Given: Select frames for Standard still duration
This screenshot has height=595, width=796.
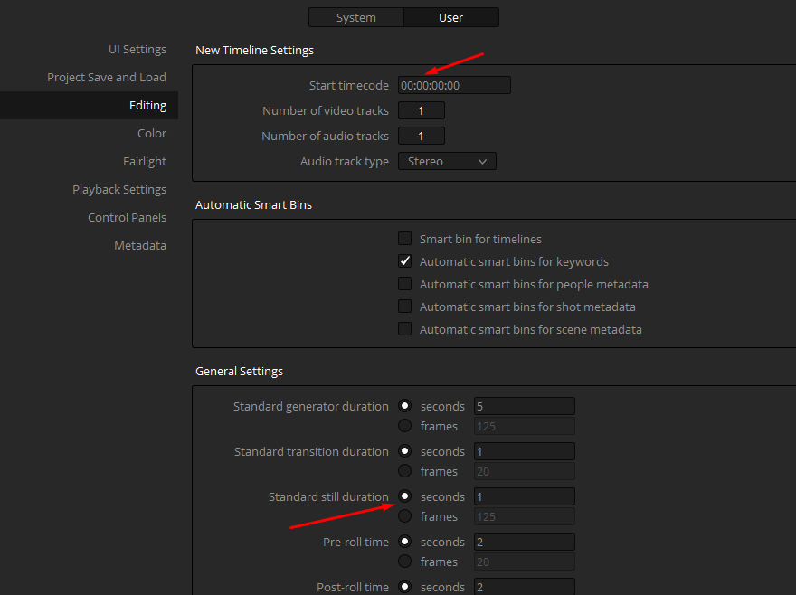Looking at the screenshot, I should point(404,515).
